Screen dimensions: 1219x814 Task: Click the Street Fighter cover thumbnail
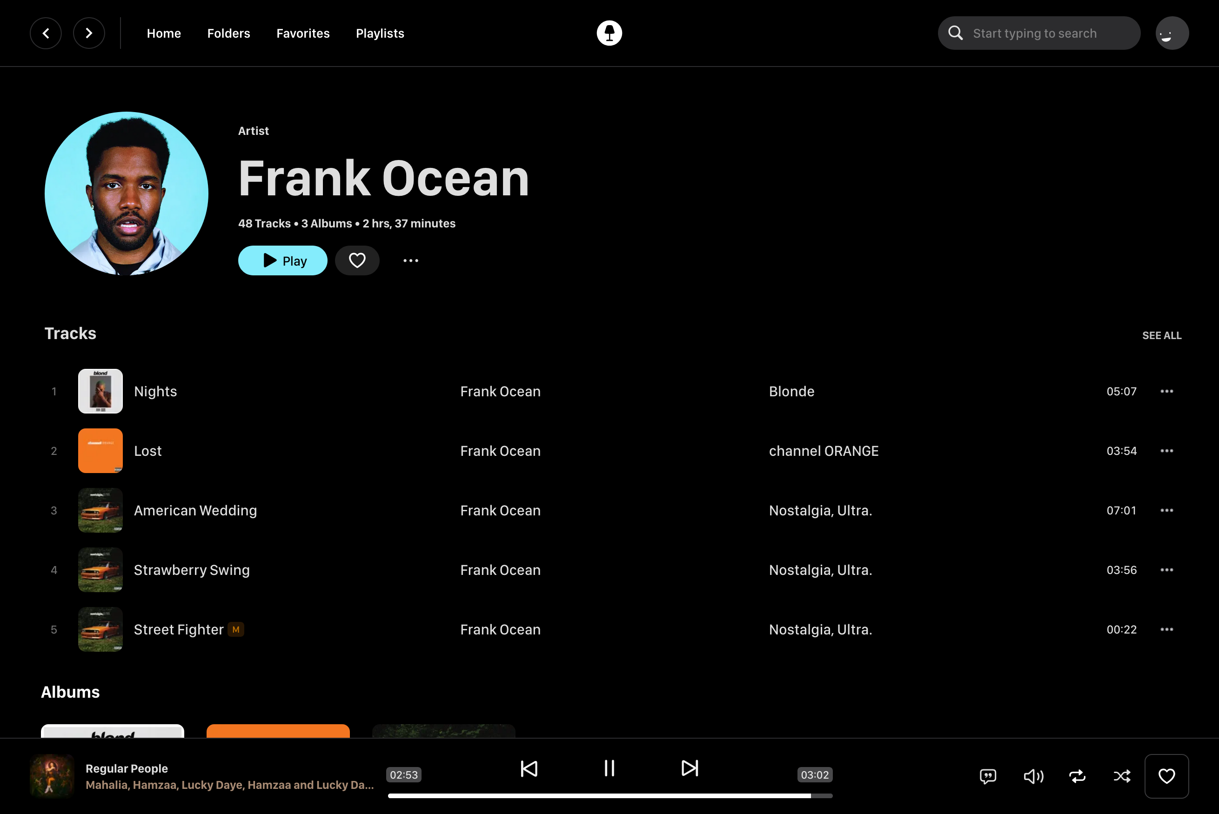coord(100,630)
